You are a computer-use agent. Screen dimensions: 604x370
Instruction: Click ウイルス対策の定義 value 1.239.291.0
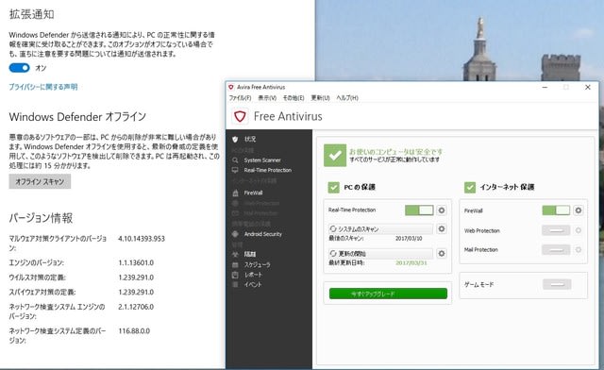point(136,277)
